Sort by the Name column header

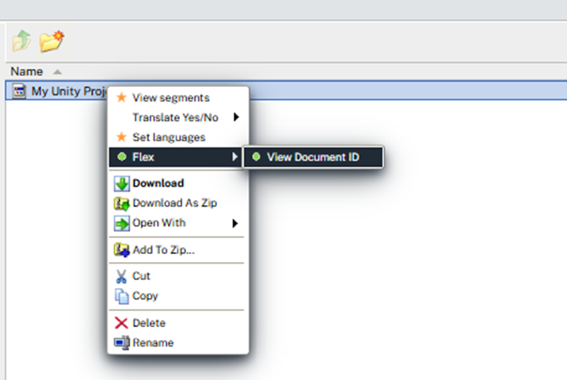pos(27,71)
